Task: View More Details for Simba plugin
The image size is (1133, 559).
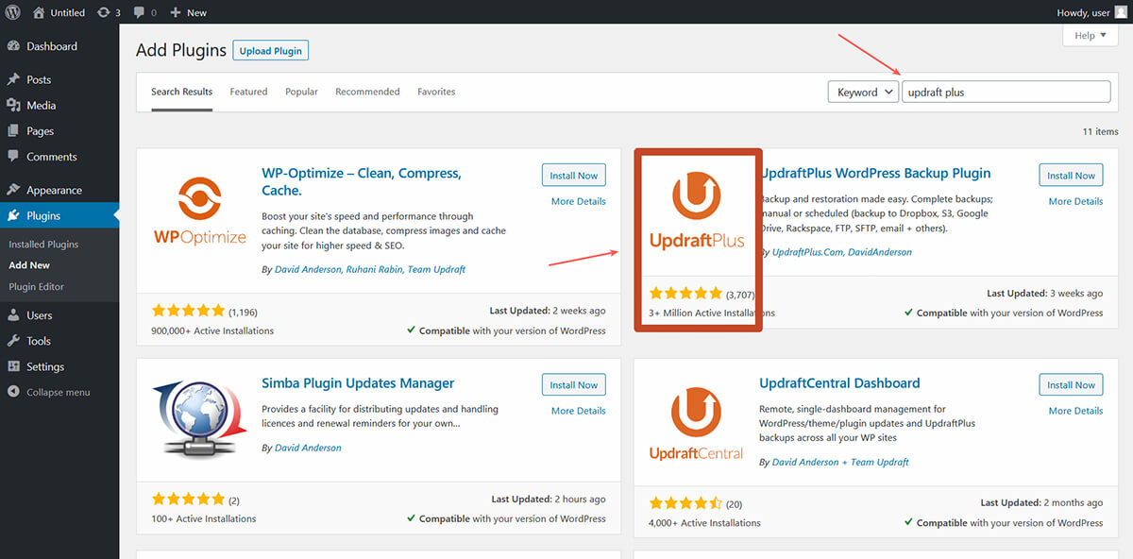Action: pos(579,411)
